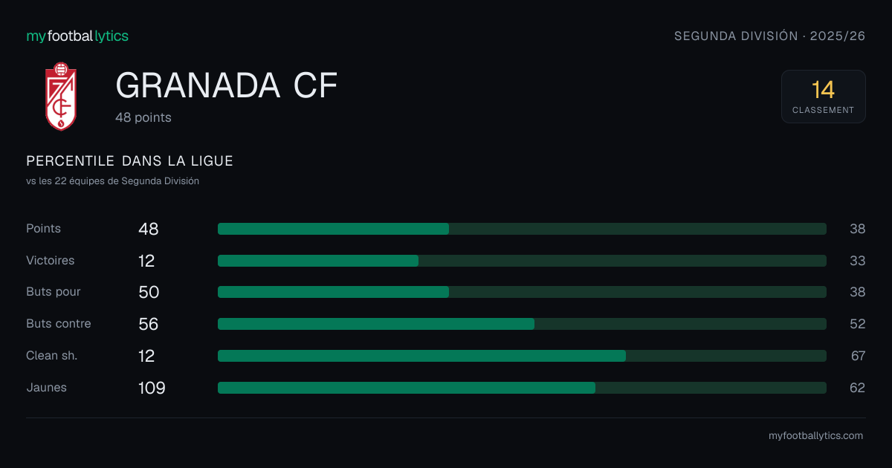Click the Buts pour progress bar

[x=522, y=292]
